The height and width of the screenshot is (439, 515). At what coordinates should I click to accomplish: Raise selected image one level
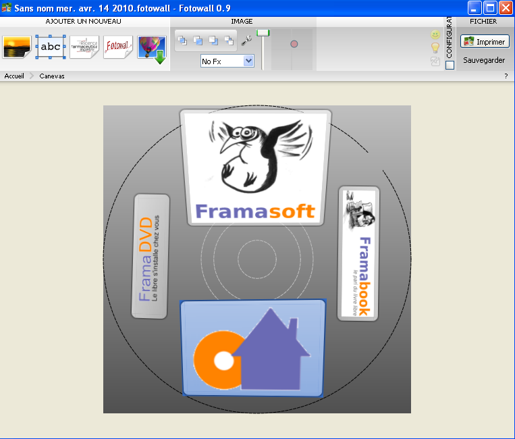pos(198,41)
